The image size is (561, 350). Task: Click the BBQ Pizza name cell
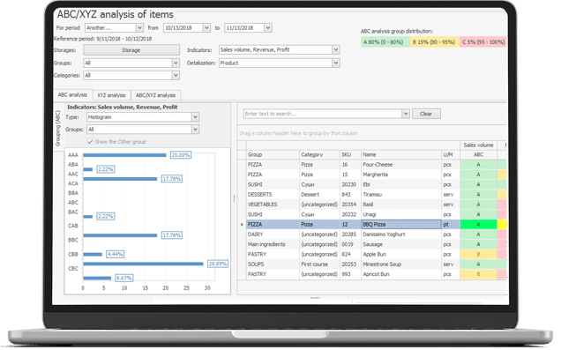pyautogui.click(x=401, y=225)
